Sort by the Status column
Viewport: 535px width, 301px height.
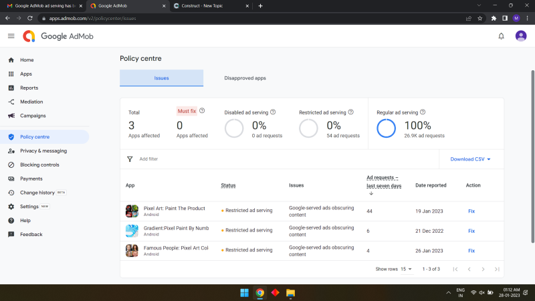(x=228, y=185)
